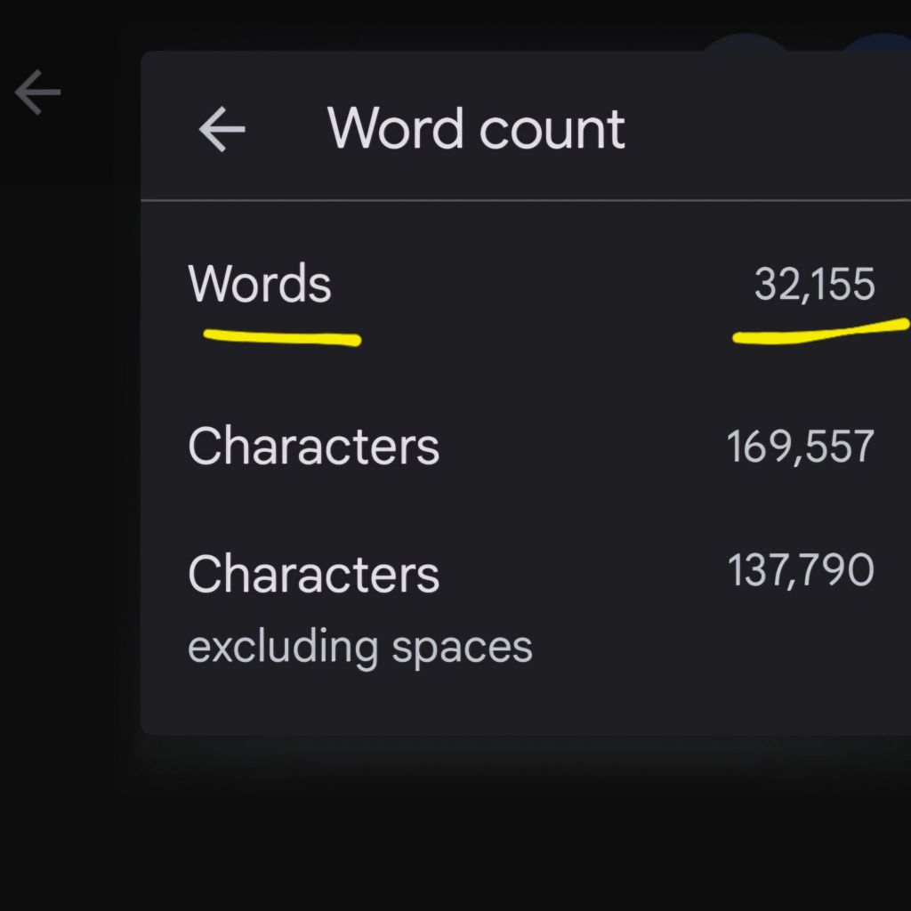911x911 pixels.
Task: Click the back arrow beside Word count
Action: coord(222,130)
